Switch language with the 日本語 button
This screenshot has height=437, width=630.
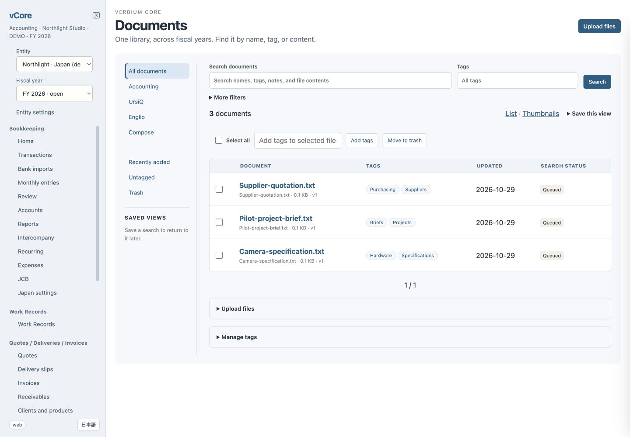tap(88, 425)
